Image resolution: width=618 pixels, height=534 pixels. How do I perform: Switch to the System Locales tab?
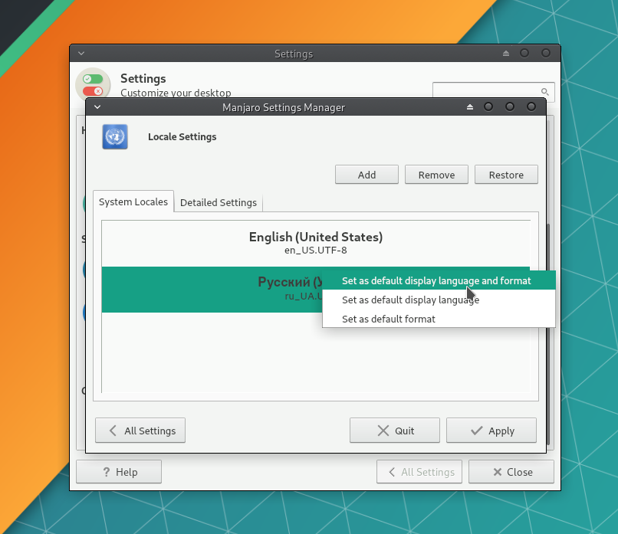133,201
